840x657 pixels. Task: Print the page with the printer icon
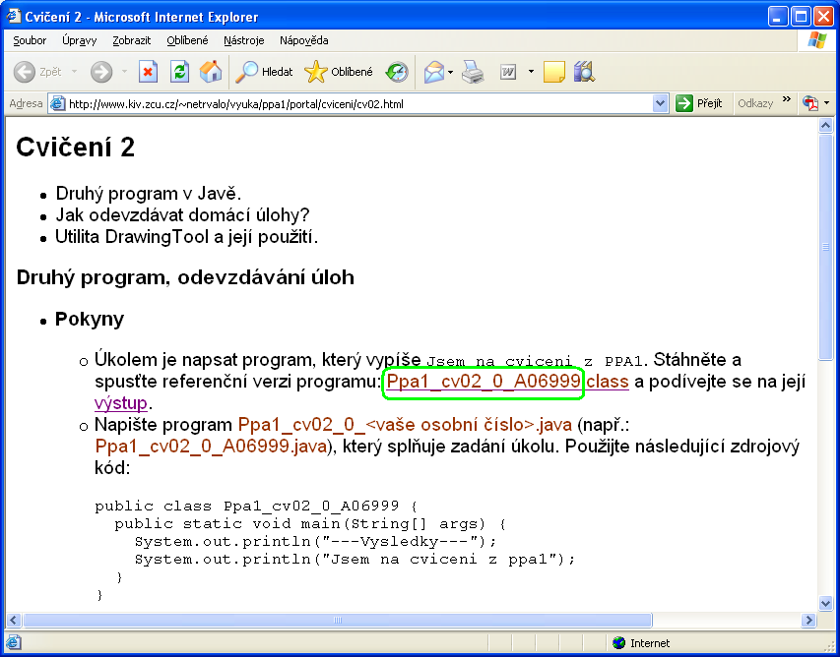473,72
